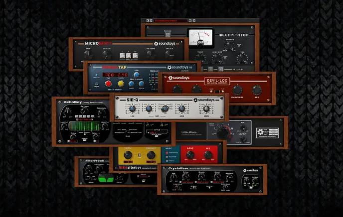Screen dimensions: 343x217
Task: Click the Soundtoys badge on Little Plate
Action: coord(267,133)
